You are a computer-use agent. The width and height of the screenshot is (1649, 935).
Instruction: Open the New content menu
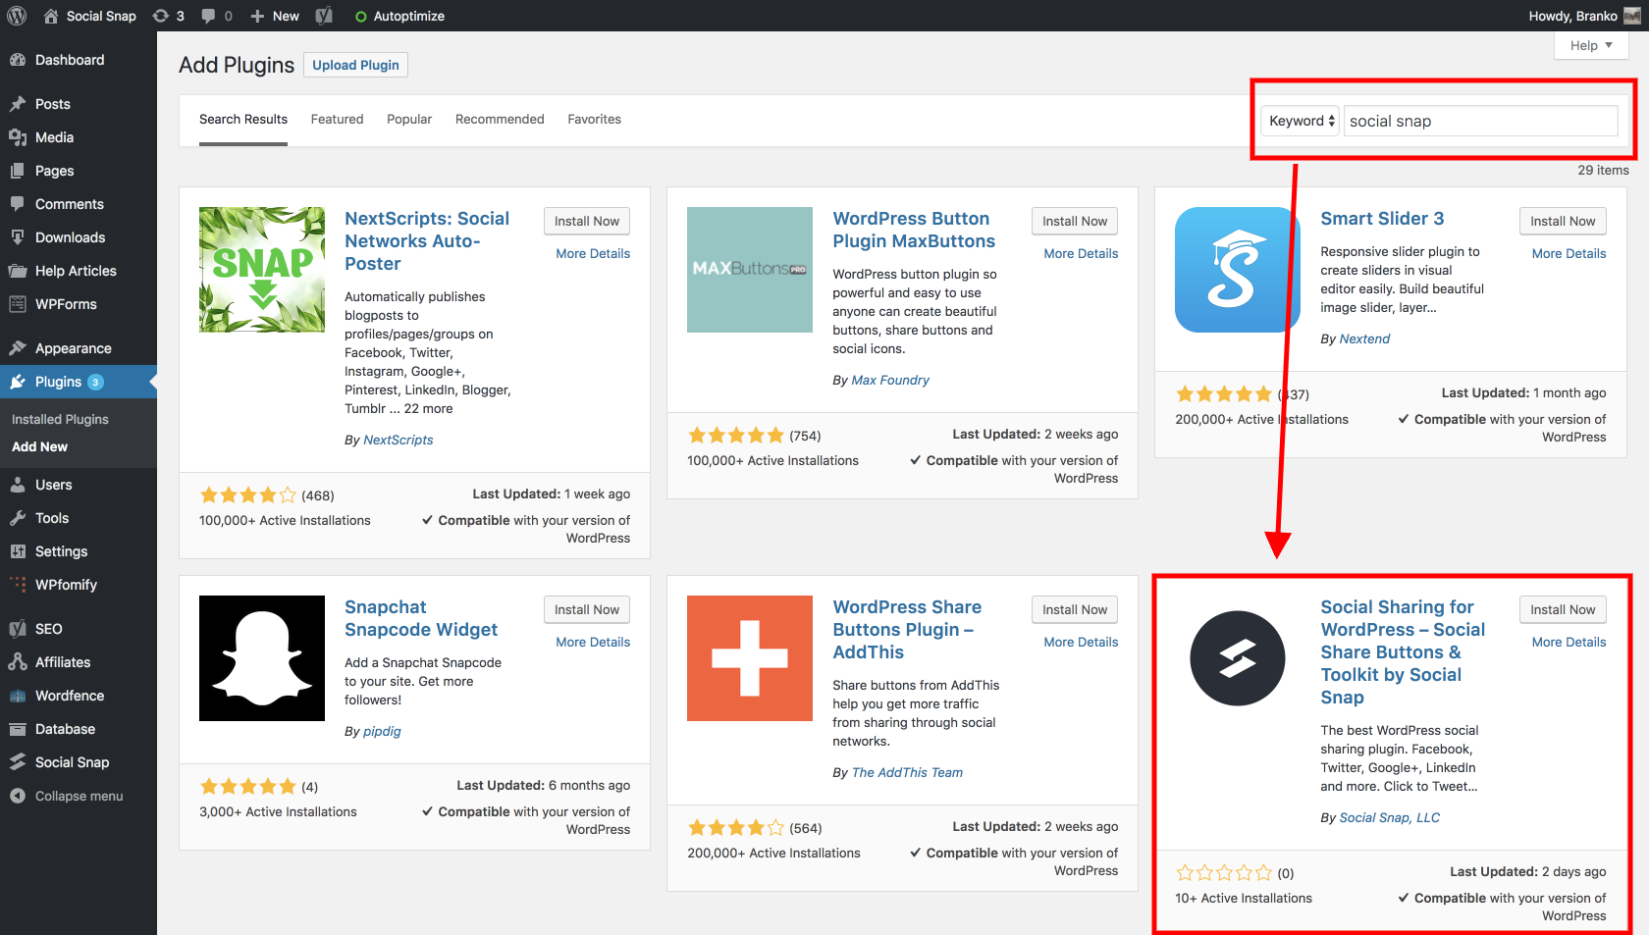coord(275,16)
